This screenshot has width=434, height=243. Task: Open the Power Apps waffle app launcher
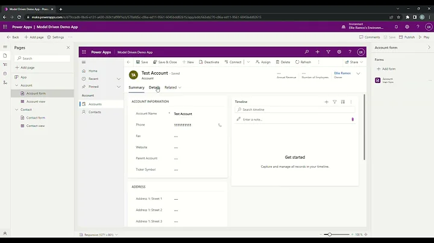click(5, 27)
